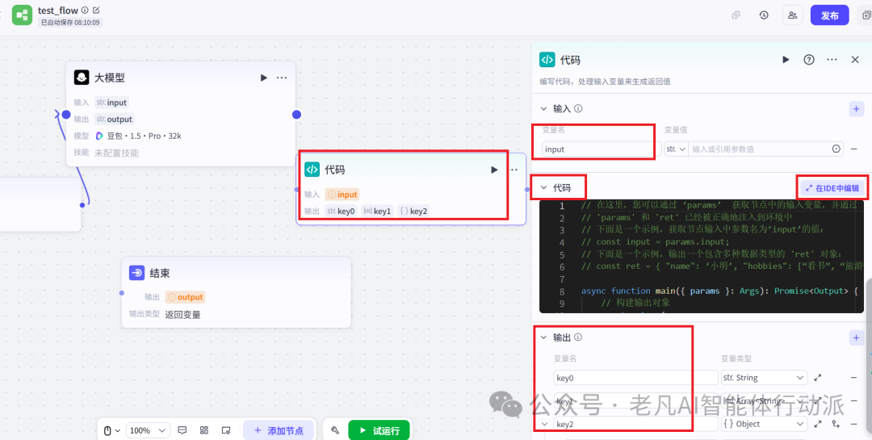Click the 输入或引用参数值 value field

[758, 149]
